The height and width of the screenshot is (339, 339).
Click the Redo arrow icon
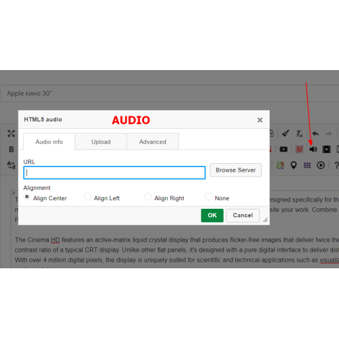pos(329,133)
